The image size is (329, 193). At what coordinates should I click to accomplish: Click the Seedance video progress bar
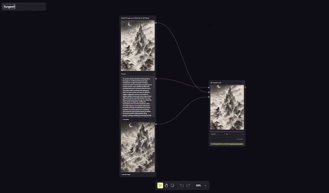click(227, 132)
